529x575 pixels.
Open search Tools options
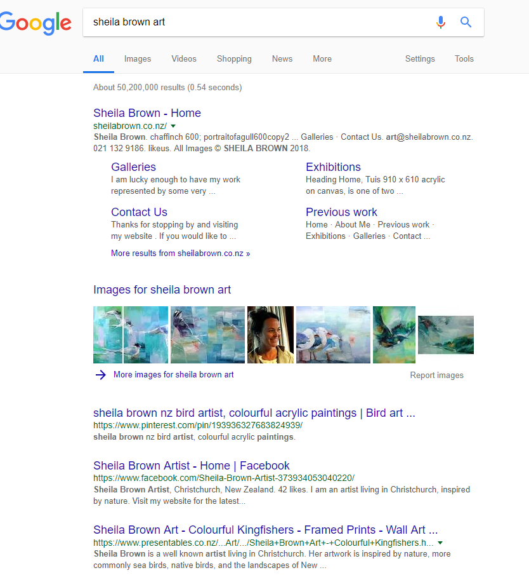[464, 58]
